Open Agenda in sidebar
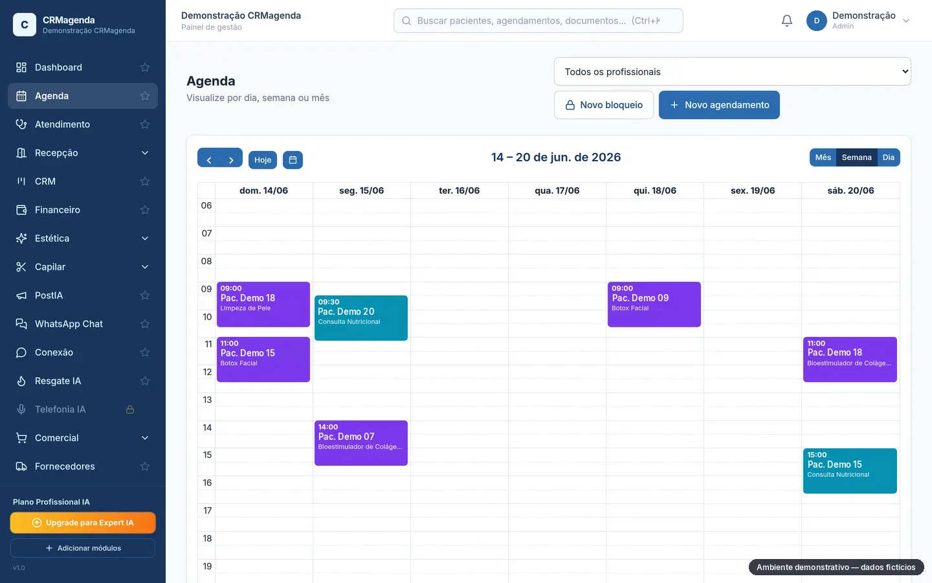 pyautogui.click(x=83, y=96)
